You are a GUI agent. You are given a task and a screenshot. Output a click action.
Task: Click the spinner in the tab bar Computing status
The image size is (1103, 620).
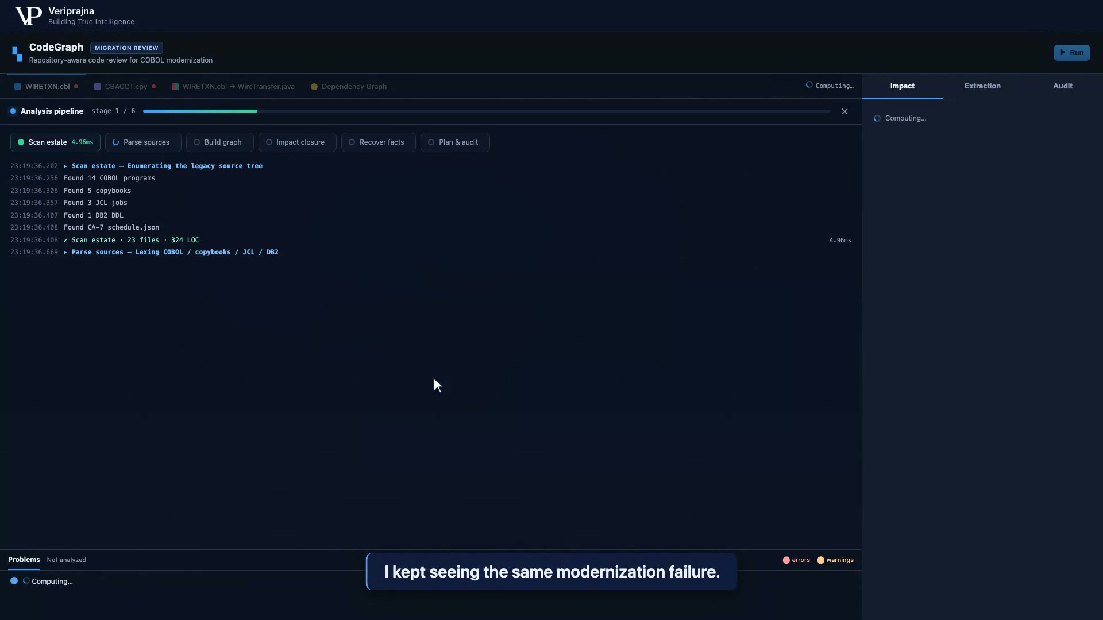(809, 85)
